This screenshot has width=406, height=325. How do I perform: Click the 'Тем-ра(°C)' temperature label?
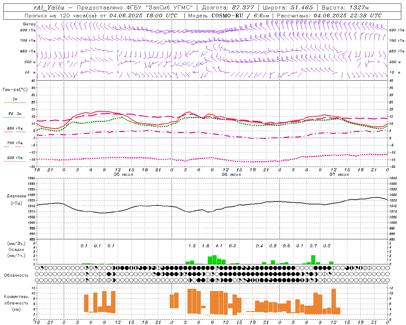click(x=15, y=90)
